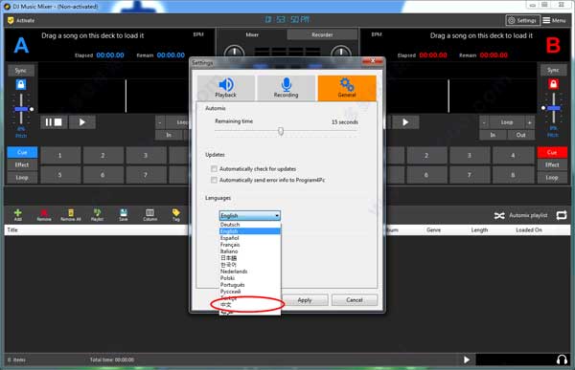This screenshot has width=575, height=370.
Task: Click the bottom bar preview play button
Action: (467, 359)
